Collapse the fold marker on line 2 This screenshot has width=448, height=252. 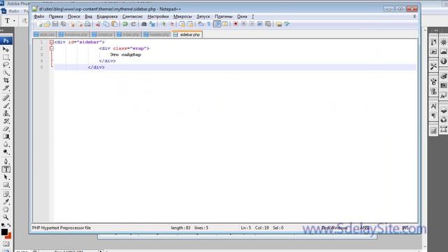(51, 48)
